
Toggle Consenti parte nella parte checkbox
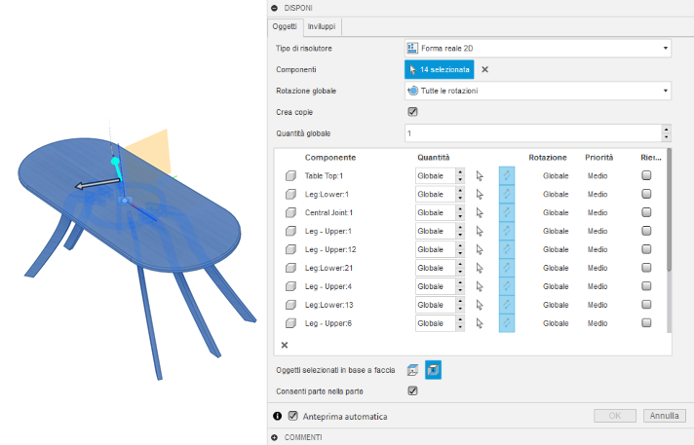click(x=413, y=391)
